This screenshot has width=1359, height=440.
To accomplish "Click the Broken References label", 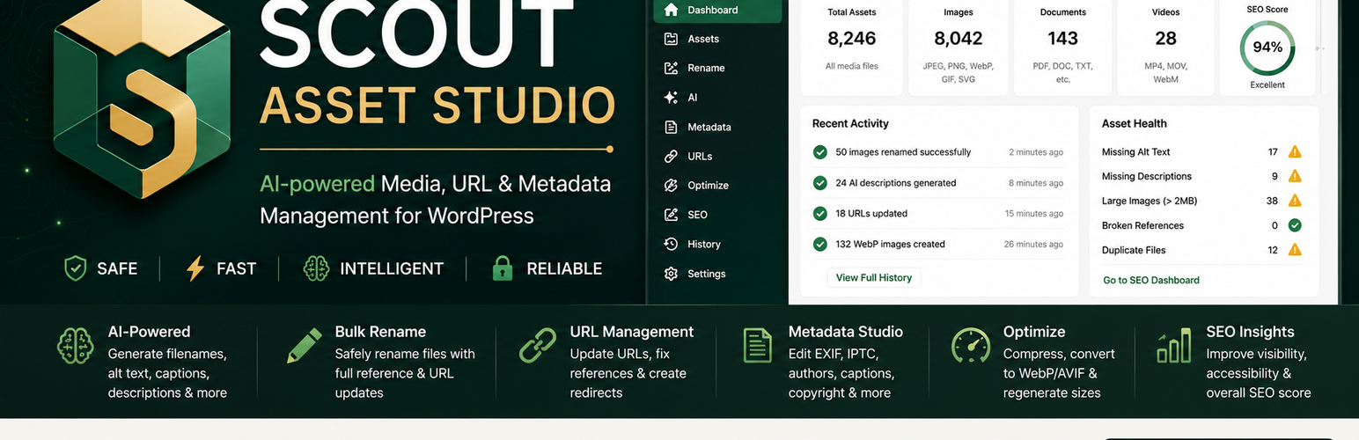I will (1142, 225).
